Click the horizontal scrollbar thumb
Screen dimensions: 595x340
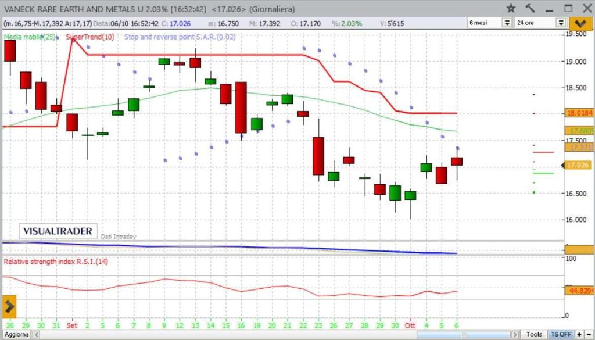tap(464, 335)
